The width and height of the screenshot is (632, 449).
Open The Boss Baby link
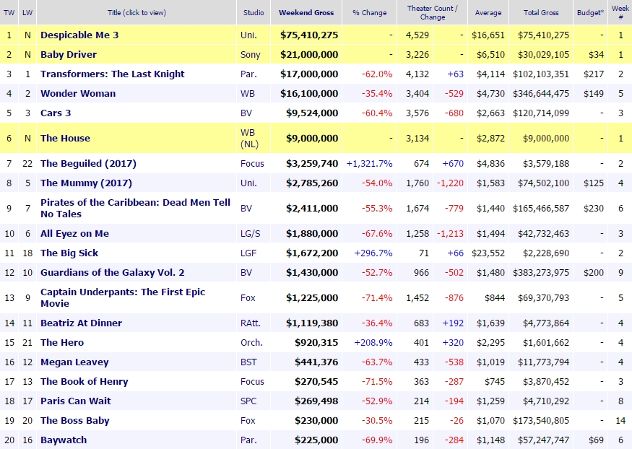(75, 420)
